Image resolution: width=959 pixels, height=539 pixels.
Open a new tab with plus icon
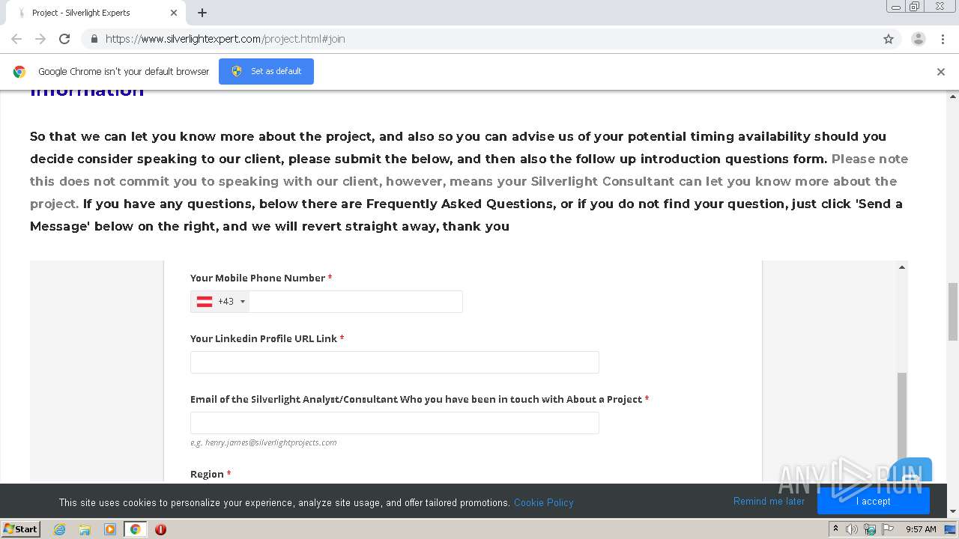coord(202,13)
